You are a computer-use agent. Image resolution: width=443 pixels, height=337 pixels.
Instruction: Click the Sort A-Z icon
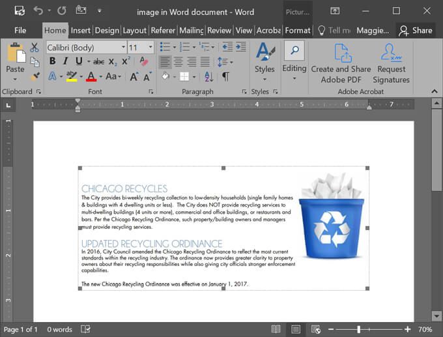(209, 76)
